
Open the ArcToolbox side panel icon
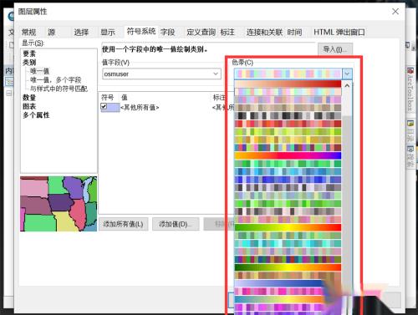tap(410, 71)
